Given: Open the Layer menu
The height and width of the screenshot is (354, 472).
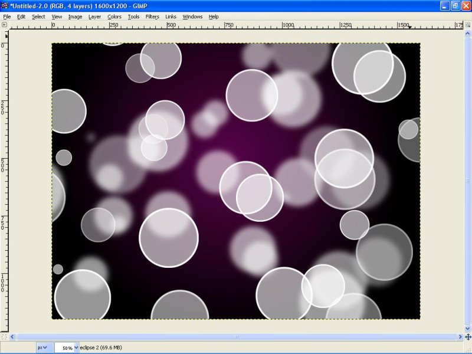Looking at the screenshot, I should [x=94, y=17].
